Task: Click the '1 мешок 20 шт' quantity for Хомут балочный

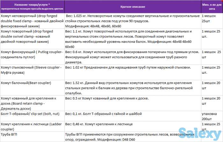Action: [212, 86]
